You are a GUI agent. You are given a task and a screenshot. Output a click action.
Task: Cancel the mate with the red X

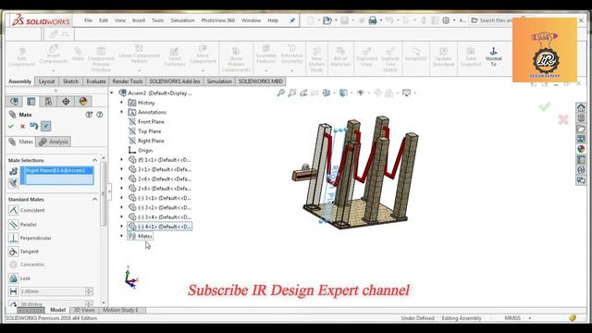coord(22,127)
